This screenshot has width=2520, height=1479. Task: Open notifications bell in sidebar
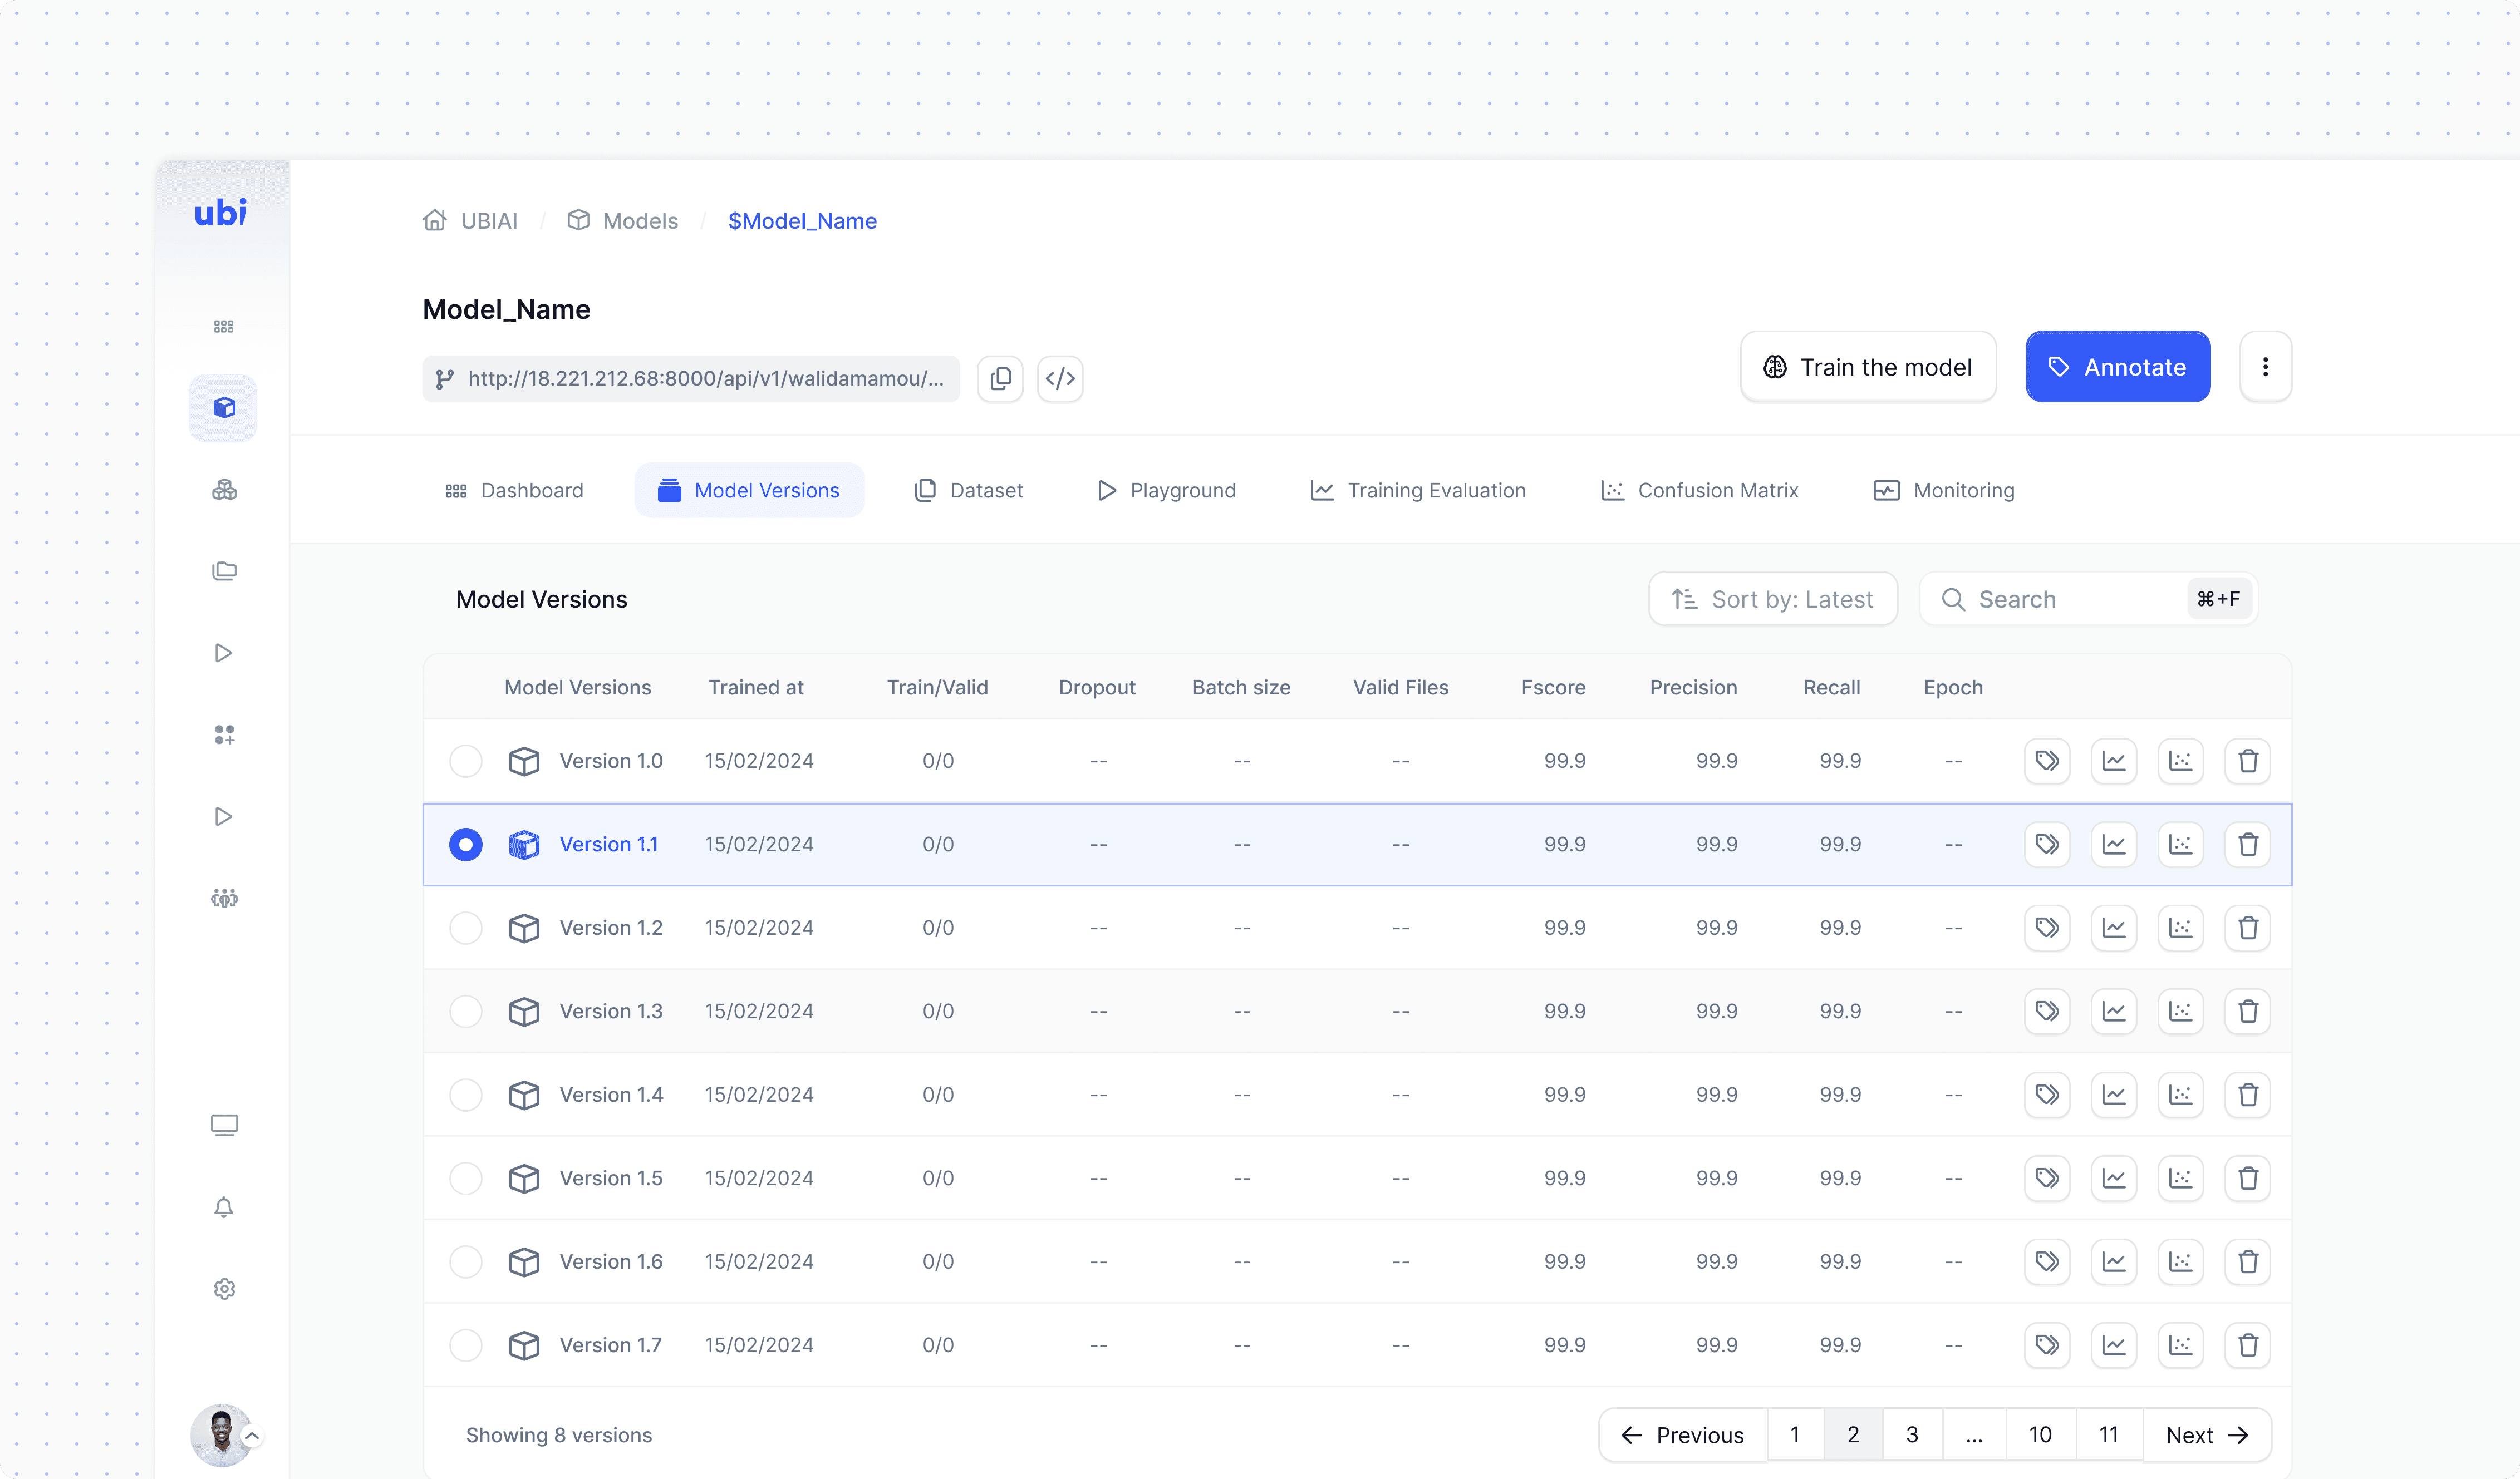pyautogui.click(x=224, y=1207)
